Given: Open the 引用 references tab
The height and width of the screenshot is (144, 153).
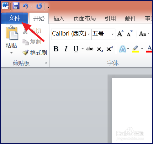Looking at the screenshot, I should coord(110,19).
